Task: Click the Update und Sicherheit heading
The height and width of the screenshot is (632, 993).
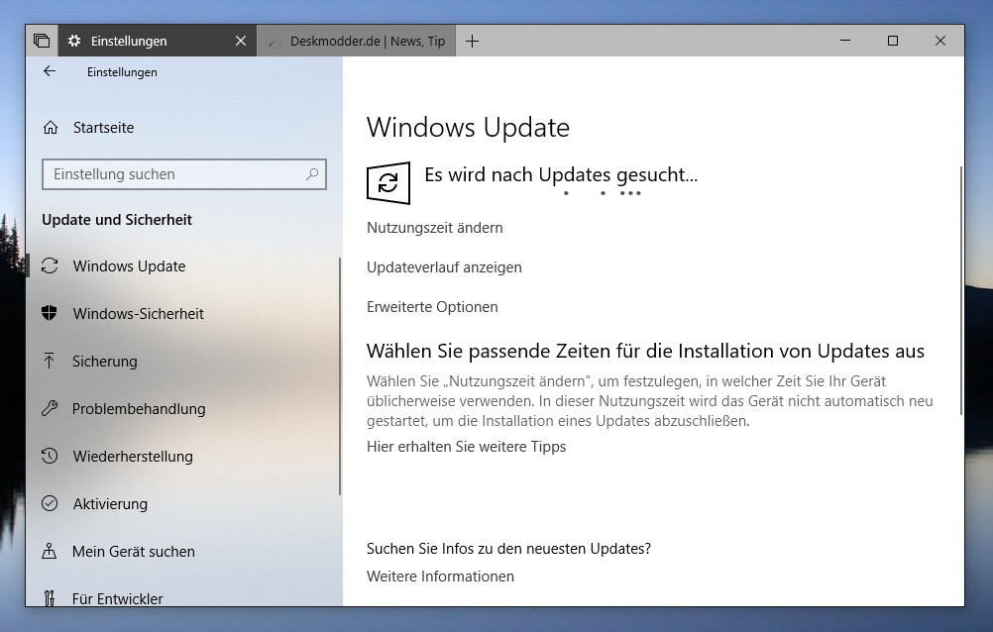Action: [x=117, y=220]
